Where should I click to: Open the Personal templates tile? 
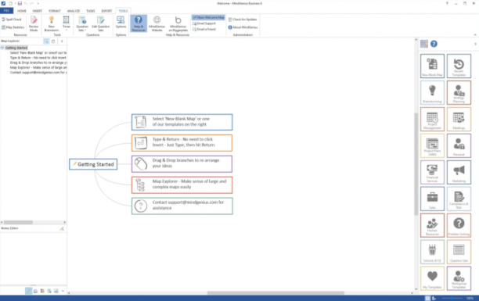click(459, 145)
